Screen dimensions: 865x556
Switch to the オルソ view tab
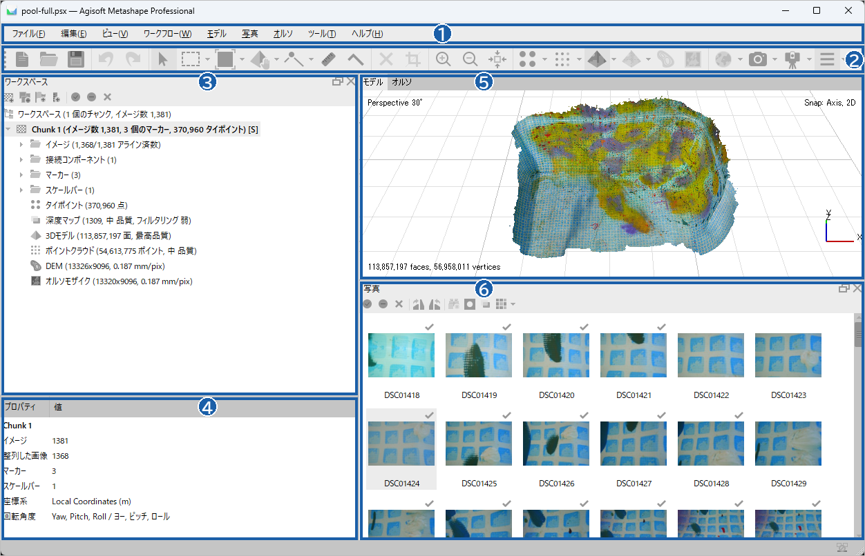402,82
